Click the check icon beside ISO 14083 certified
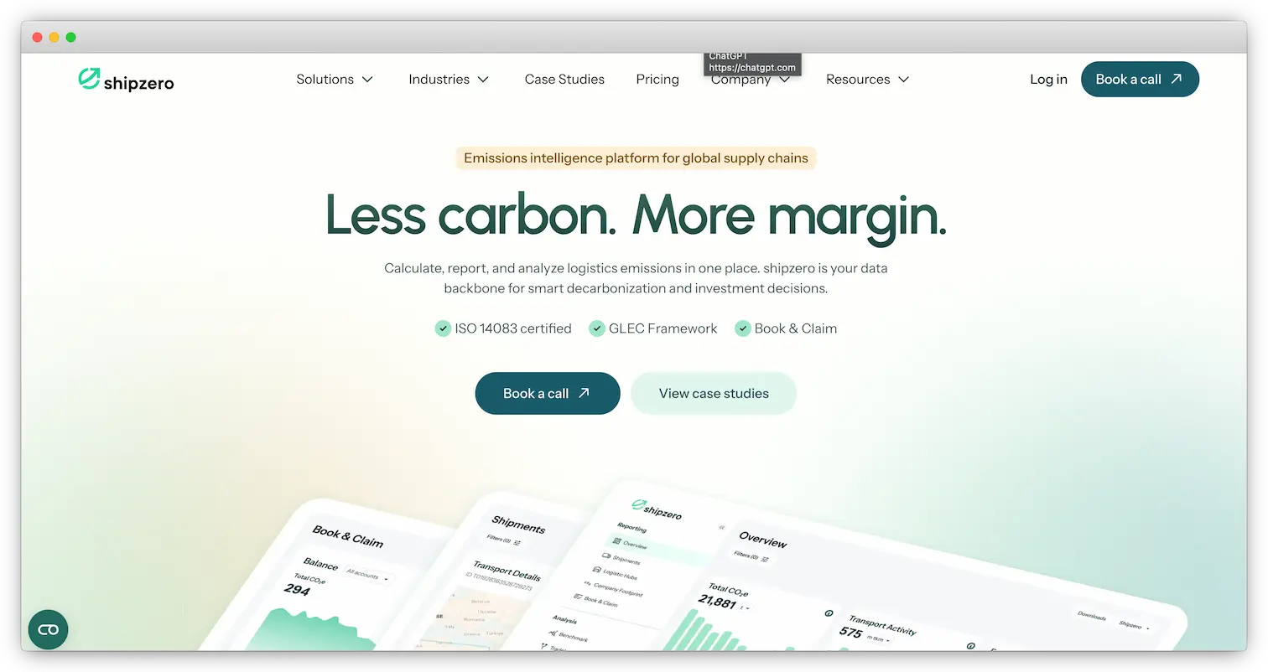The image size is (1268, 672). 443,328
